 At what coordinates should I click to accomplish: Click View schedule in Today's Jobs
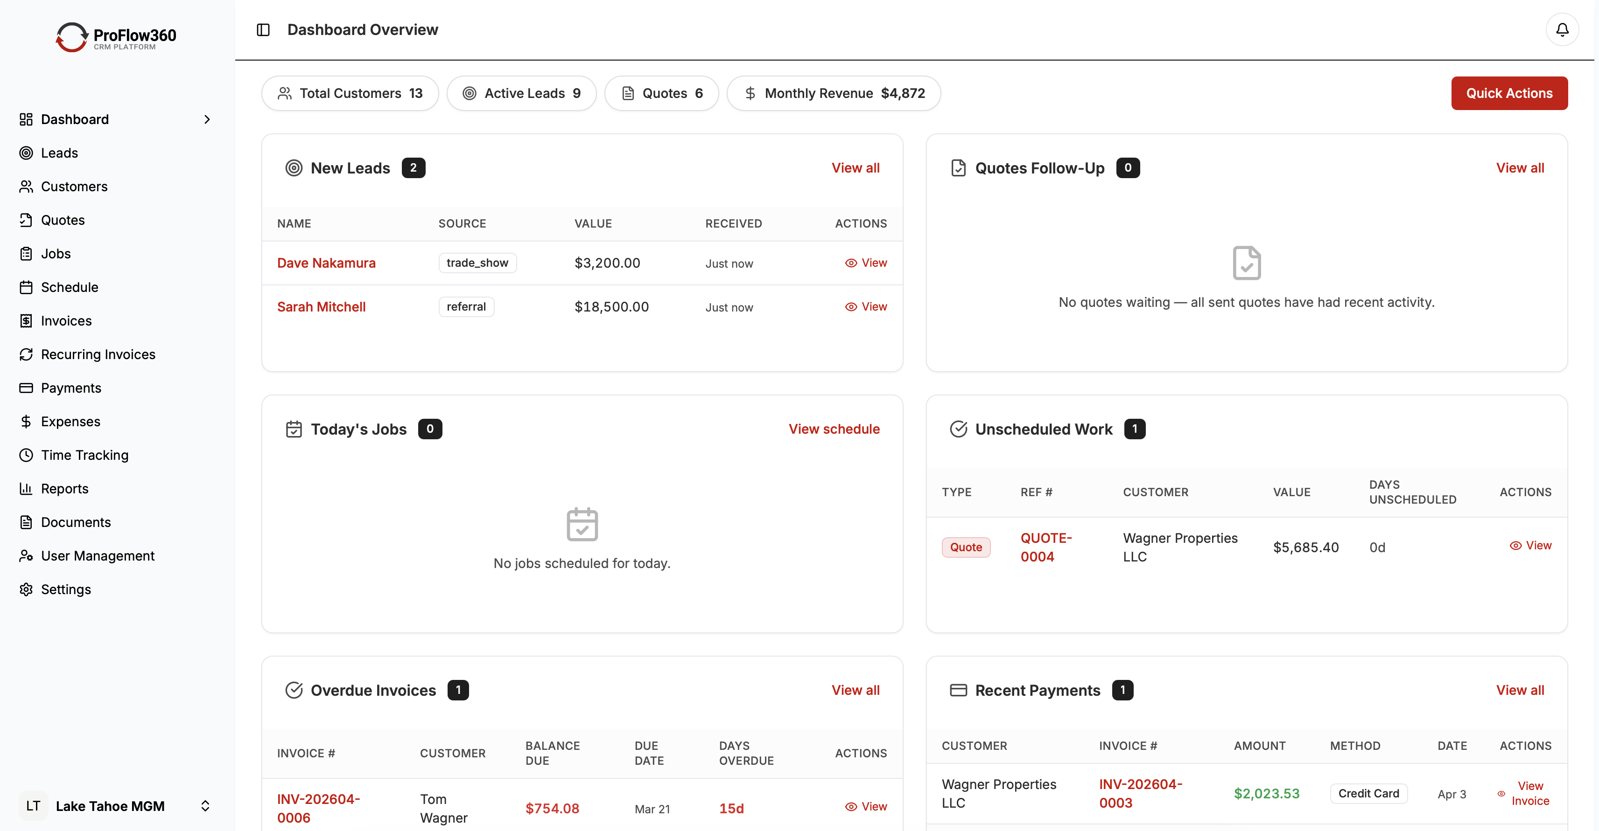pos(834,429)
